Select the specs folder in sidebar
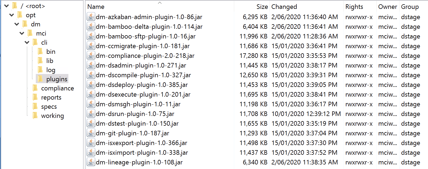 tap(49, 106)
